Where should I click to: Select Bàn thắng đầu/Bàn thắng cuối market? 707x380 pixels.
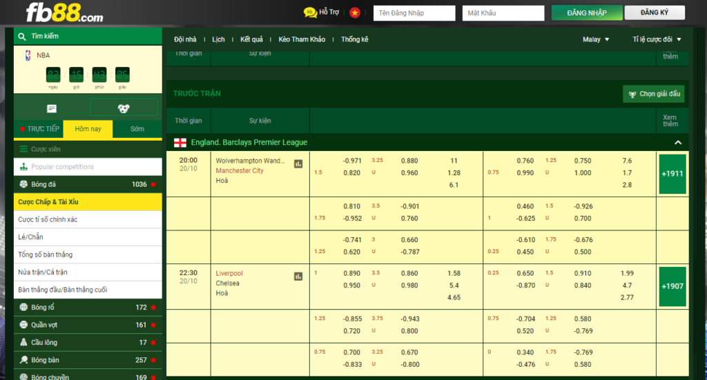click(88, 290)
